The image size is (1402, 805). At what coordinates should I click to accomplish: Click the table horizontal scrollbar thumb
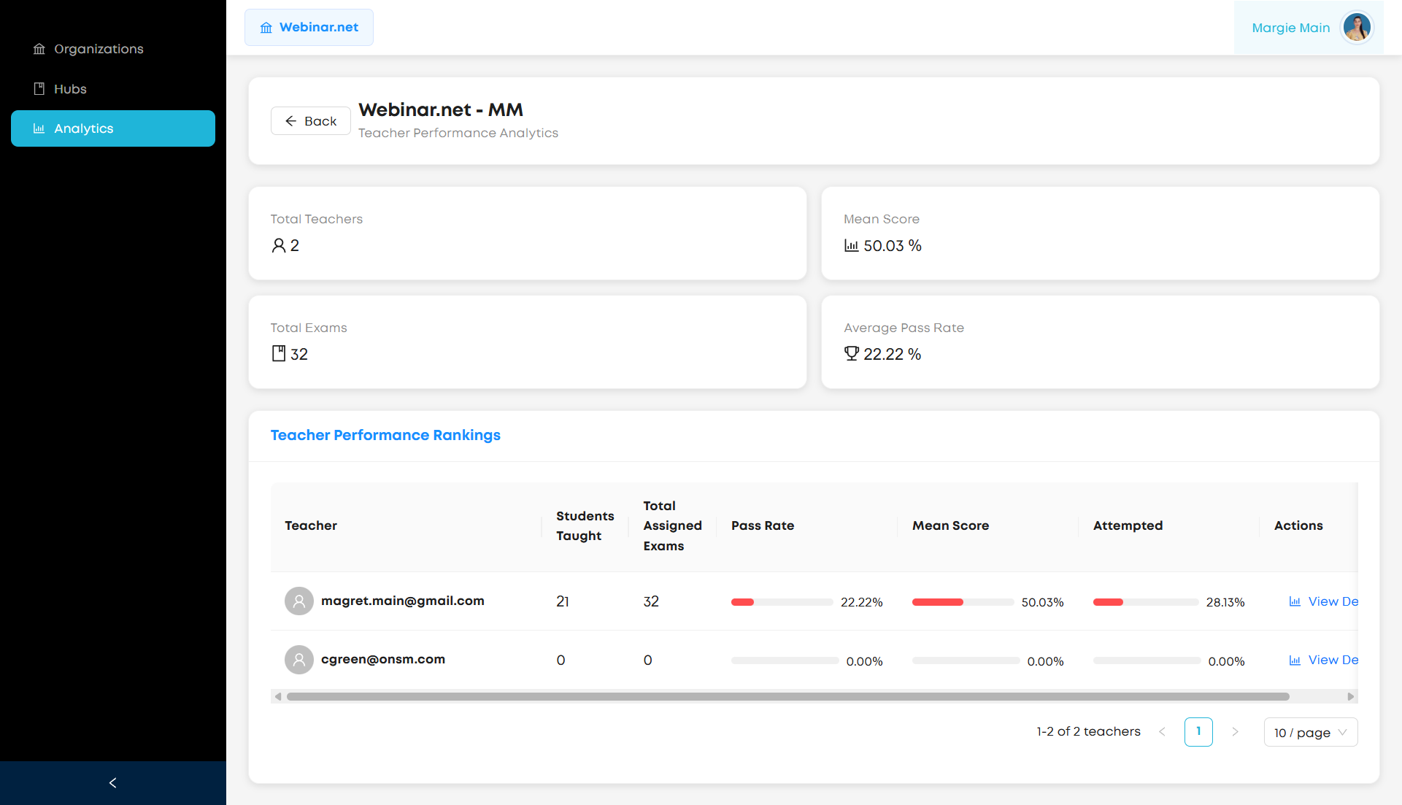click(x=787, y=697)
